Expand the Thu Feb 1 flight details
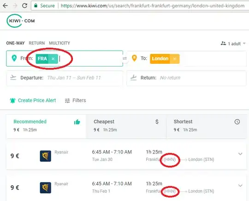This screenshot has width=249, height=201. pyautogui.click(x=240, y=186)
